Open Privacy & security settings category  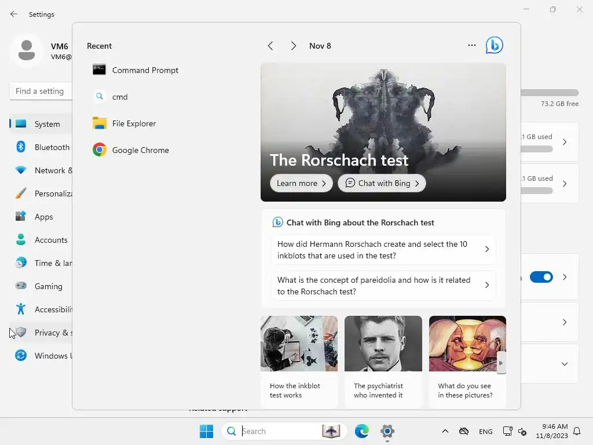point(41,333)
